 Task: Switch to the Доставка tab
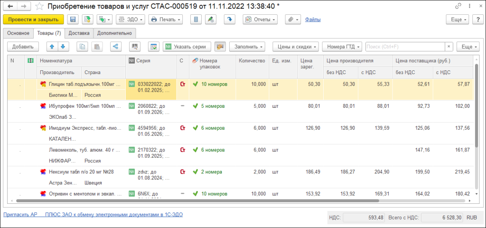pyautogui.click(x=79, y=33)
